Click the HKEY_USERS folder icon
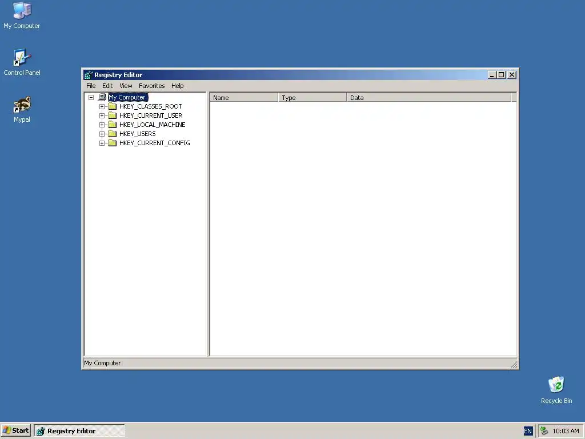Viewport: 585px width, 439px height. (x=113, y=134)
